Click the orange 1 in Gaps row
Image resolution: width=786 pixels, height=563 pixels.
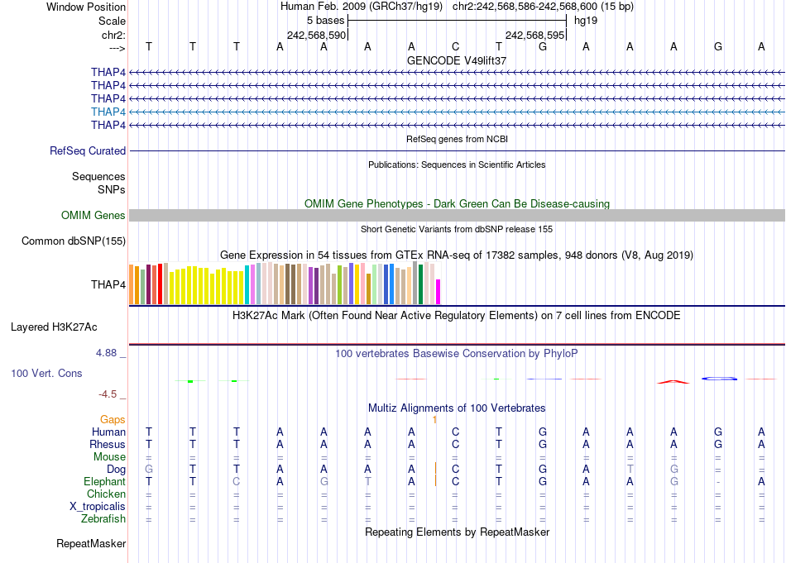tap(434, 420)
